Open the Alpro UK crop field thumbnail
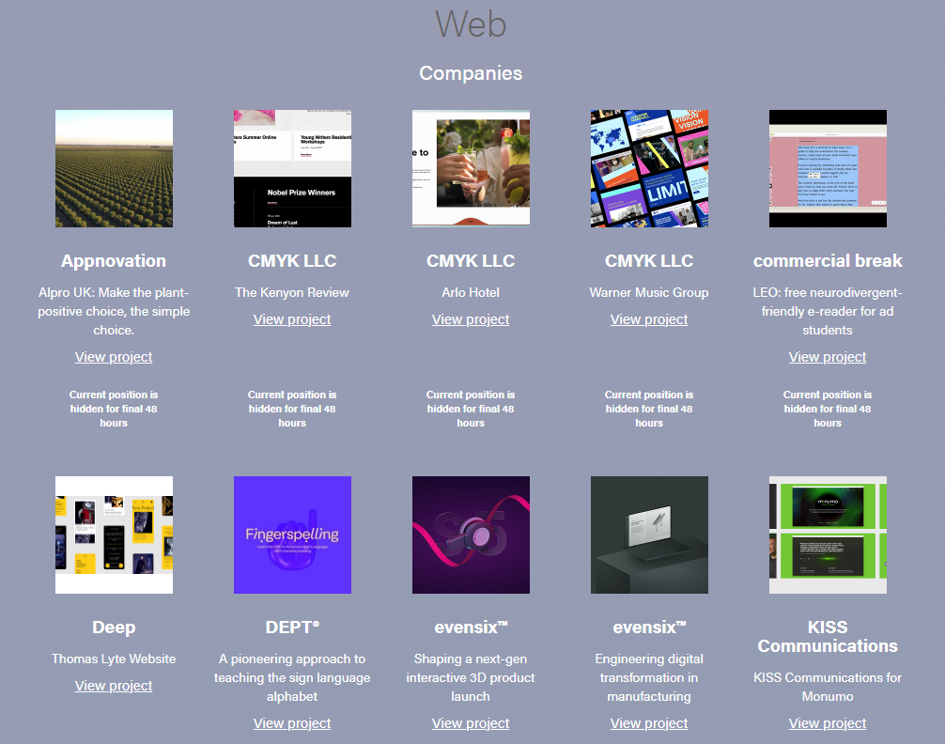 [114, 168]
